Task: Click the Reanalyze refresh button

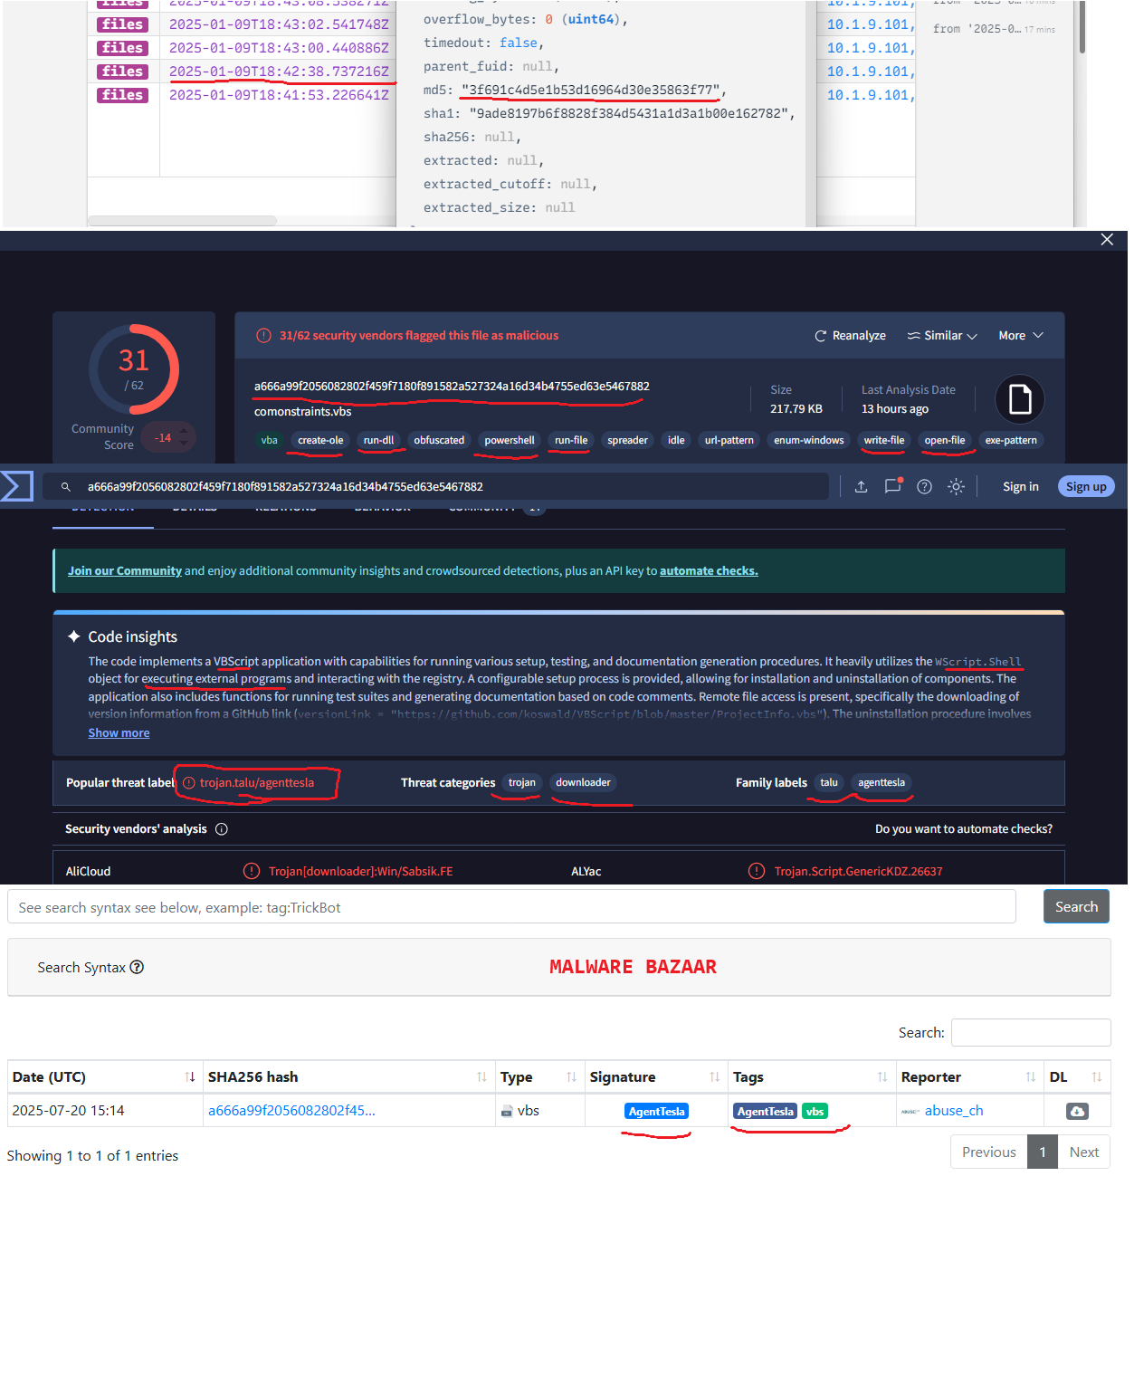Action: coord(850,336)
